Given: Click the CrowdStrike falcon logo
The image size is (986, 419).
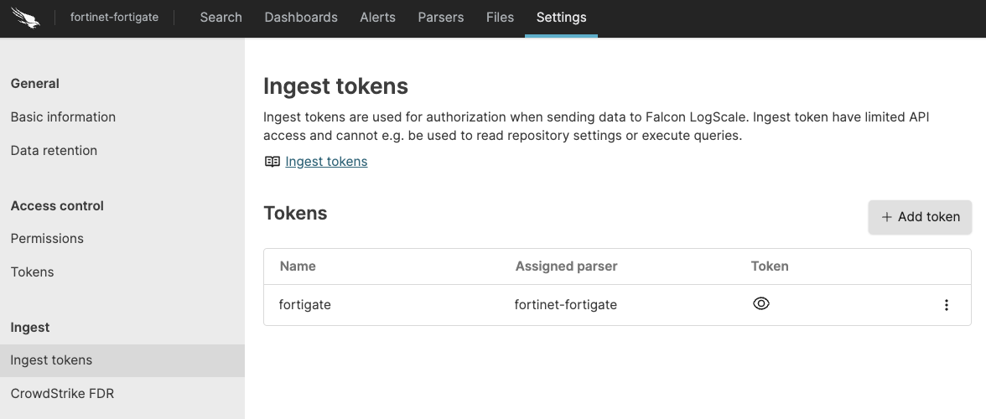Looking at the screenshot, I should pyautogui.click(x=27, y=18).
